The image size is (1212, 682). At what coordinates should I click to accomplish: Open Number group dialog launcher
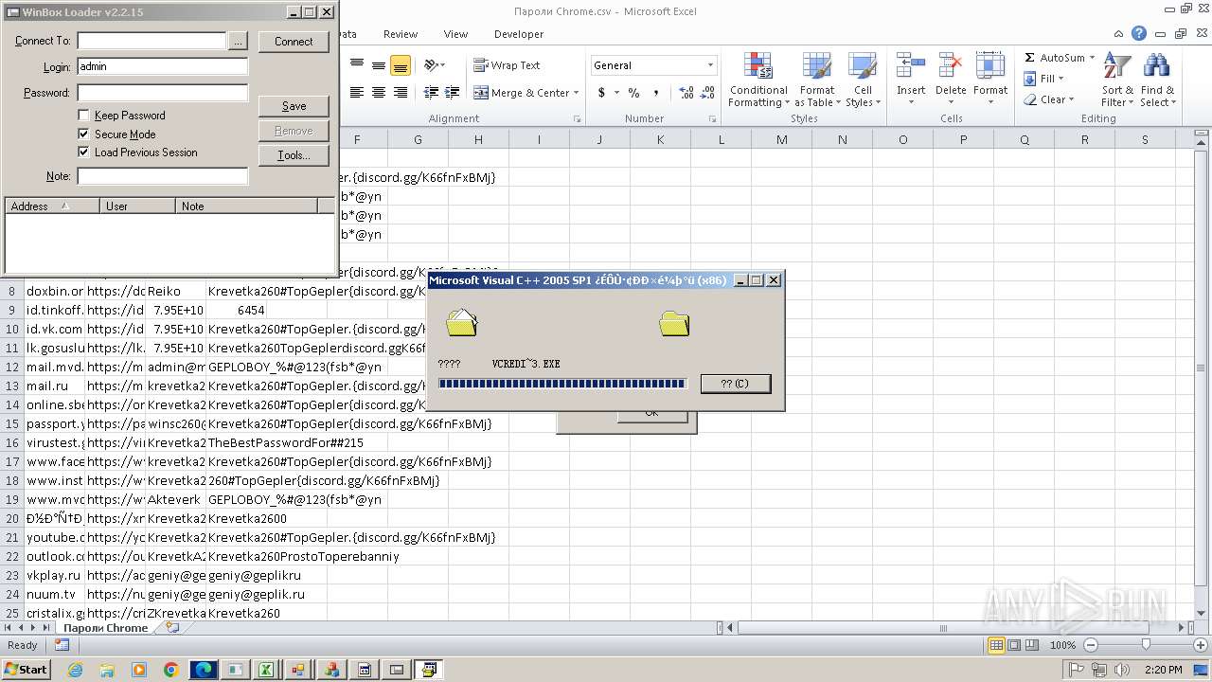pos(712,119)
